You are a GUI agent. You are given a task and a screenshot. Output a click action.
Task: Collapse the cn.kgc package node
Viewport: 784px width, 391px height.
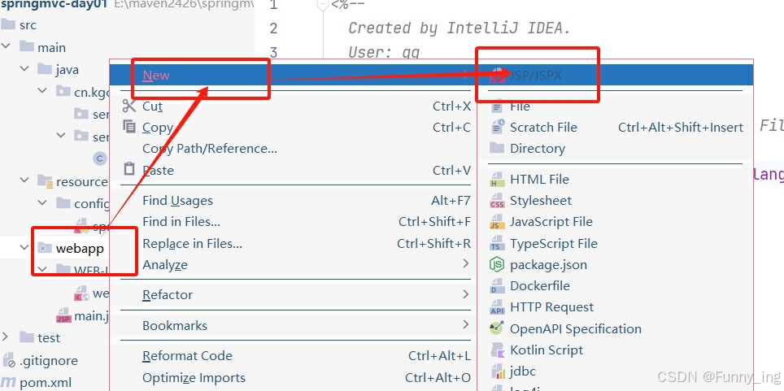pos(43,91)
